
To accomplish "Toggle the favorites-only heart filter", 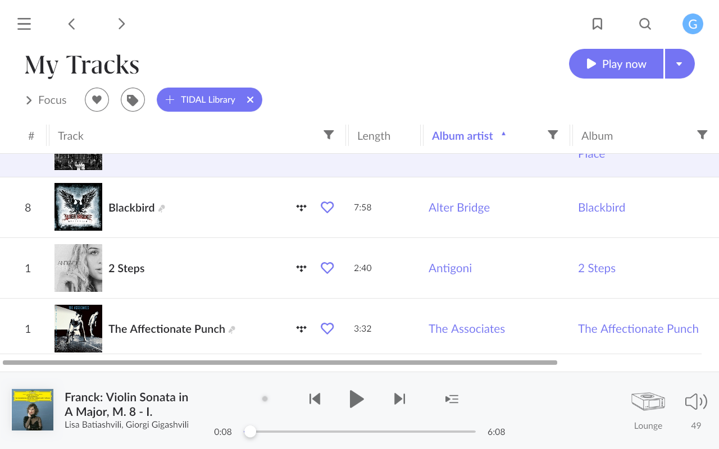I will [x=97, y=100].
